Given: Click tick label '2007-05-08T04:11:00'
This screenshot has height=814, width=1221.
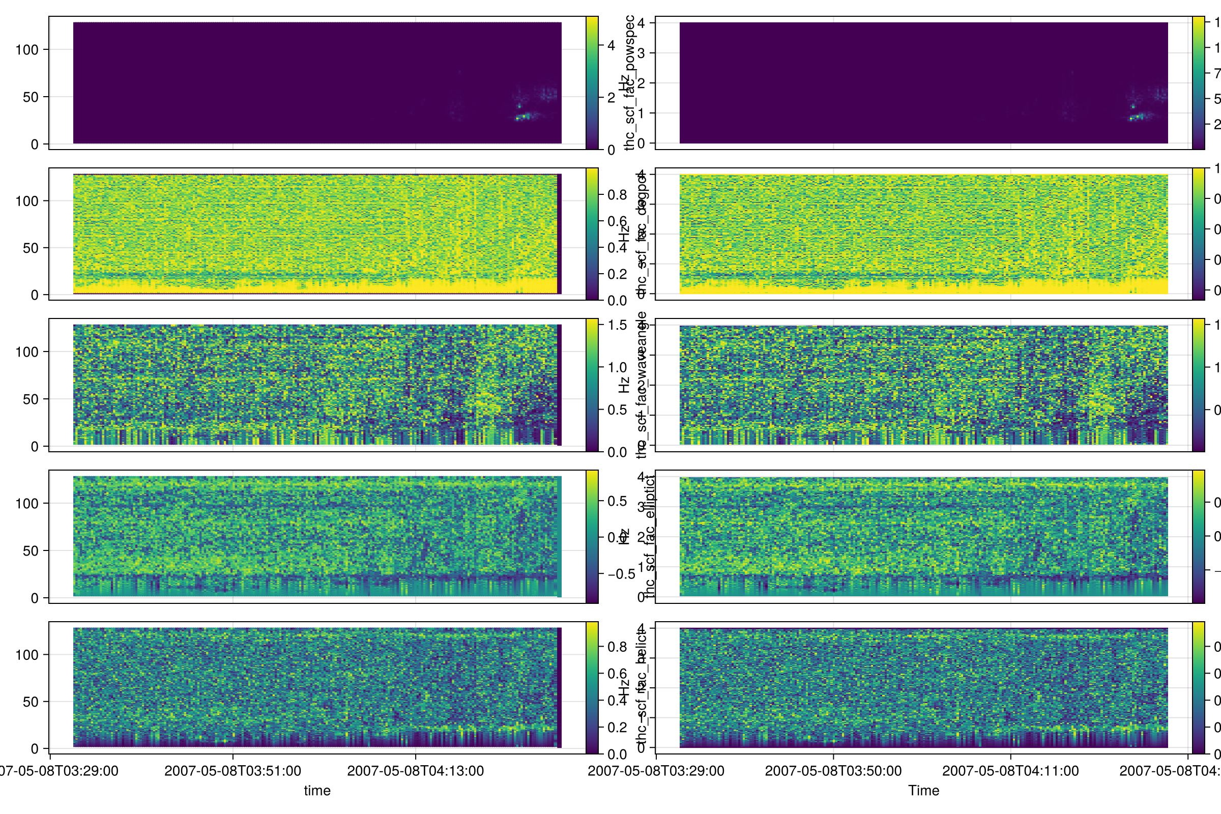Looking at the screenshot, I should tap(1010, 771).
